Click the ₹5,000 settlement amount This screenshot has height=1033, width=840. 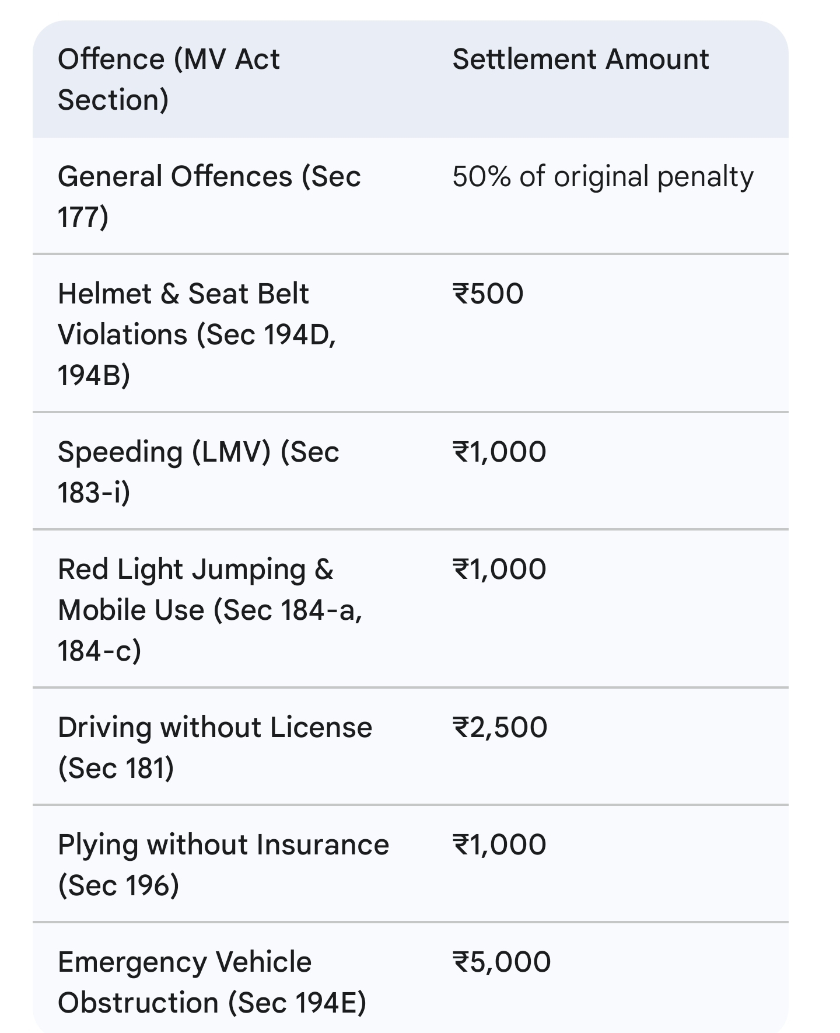502,962
